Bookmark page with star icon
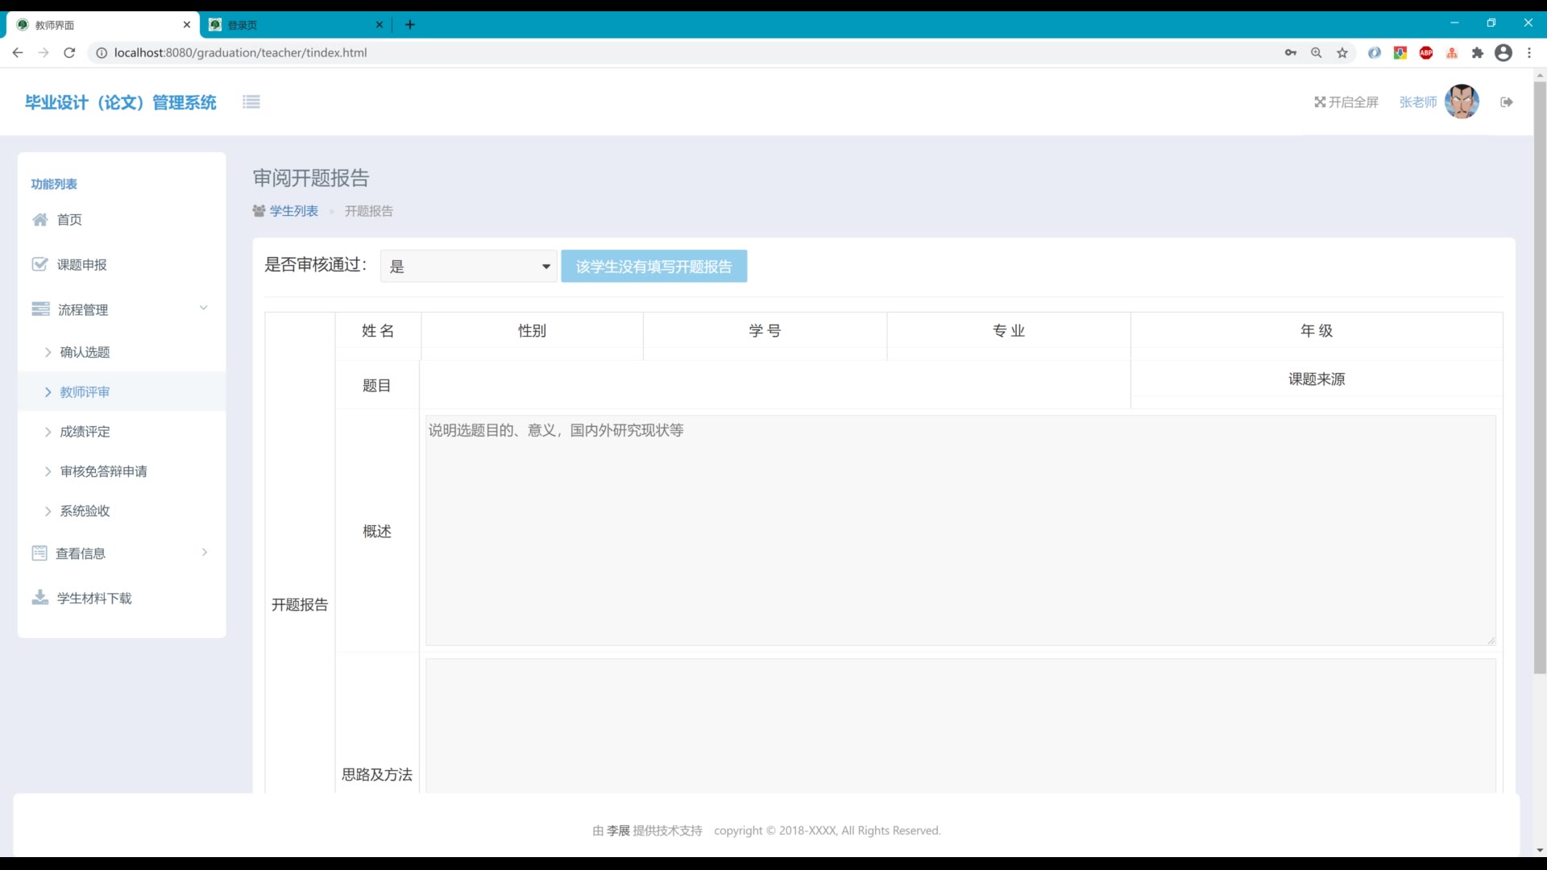 pos(1342,53)
